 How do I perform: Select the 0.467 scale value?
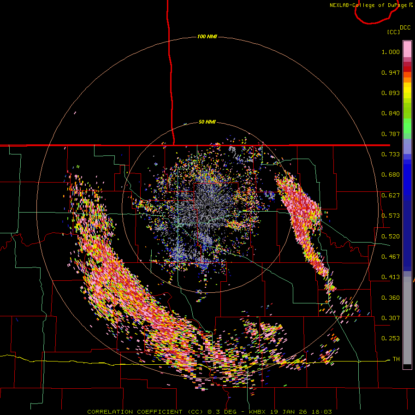391,257
